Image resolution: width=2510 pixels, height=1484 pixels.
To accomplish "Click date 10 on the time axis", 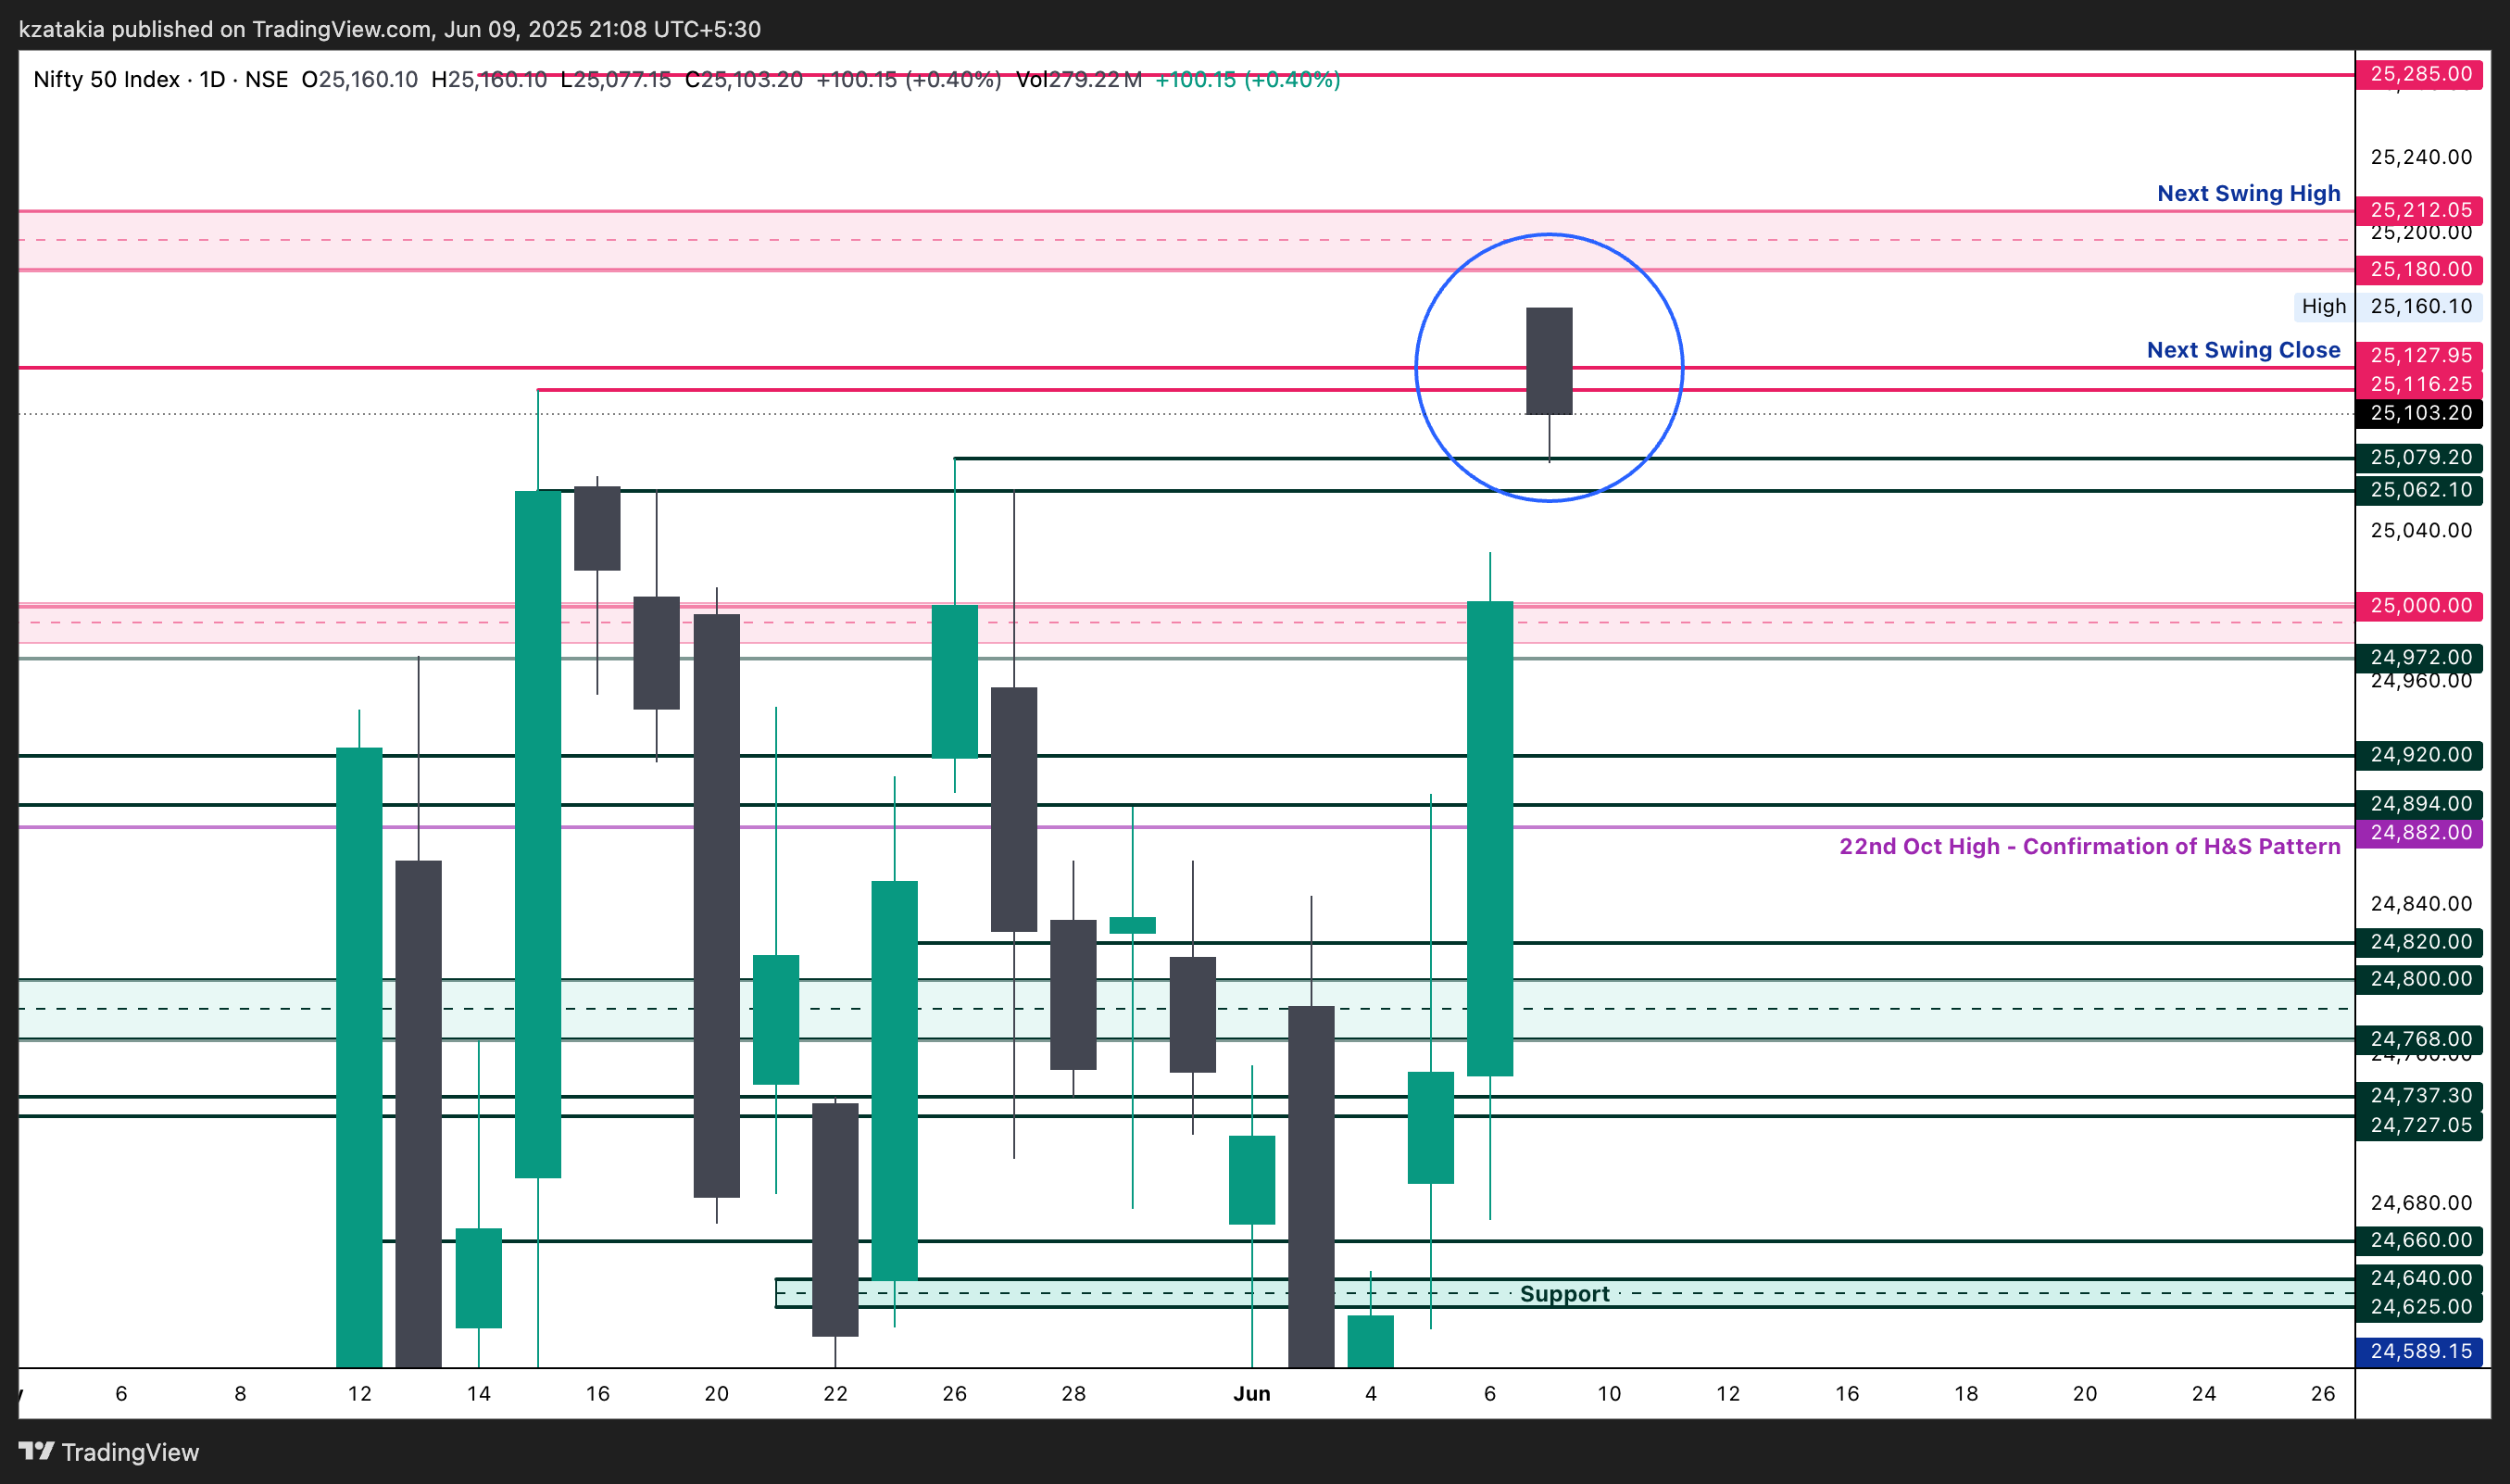I will [x=1610, y=1393].
